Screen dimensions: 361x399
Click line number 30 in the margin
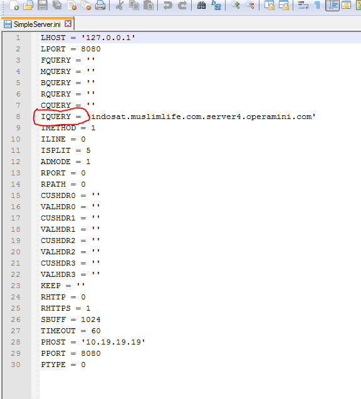pyautogui.click(x=16, y=365)
